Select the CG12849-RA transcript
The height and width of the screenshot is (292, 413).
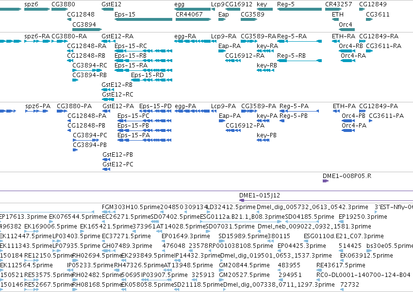pyautogui.click(x=363, y=41)
